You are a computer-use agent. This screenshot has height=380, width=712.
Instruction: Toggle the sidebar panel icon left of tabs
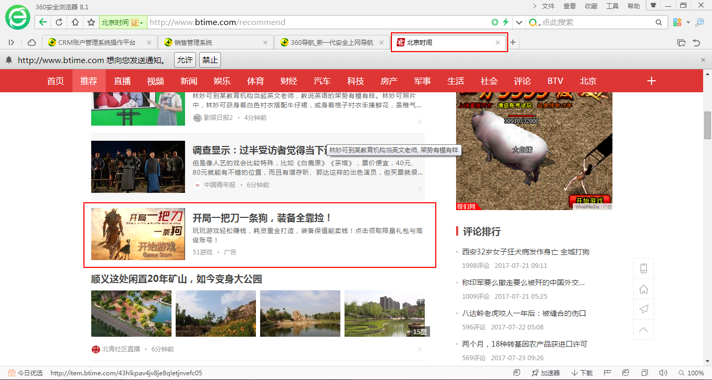11,43
